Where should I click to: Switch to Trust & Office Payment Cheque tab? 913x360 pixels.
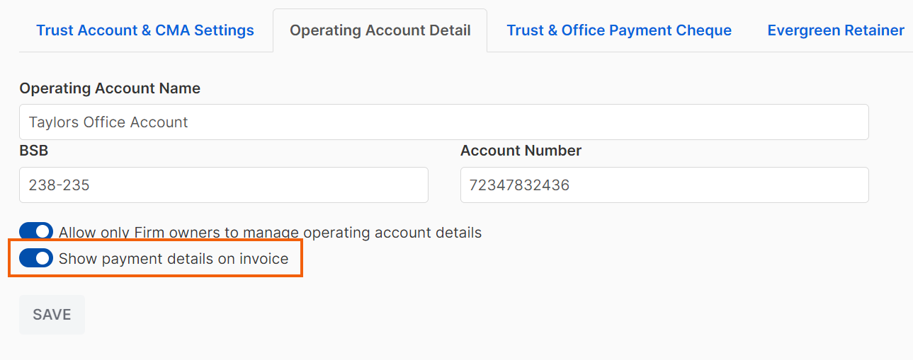click(619, 30)
